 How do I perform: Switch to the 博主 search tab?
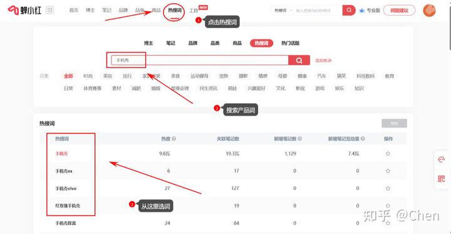(x=148, y=43)
